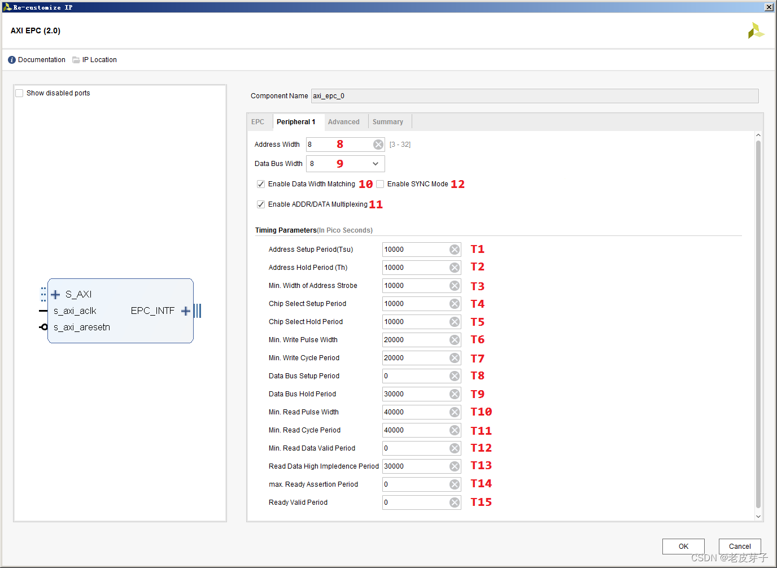Expand the S_AXI interface plus icon
The image size is (777, 568).
(x=55, y=295)
